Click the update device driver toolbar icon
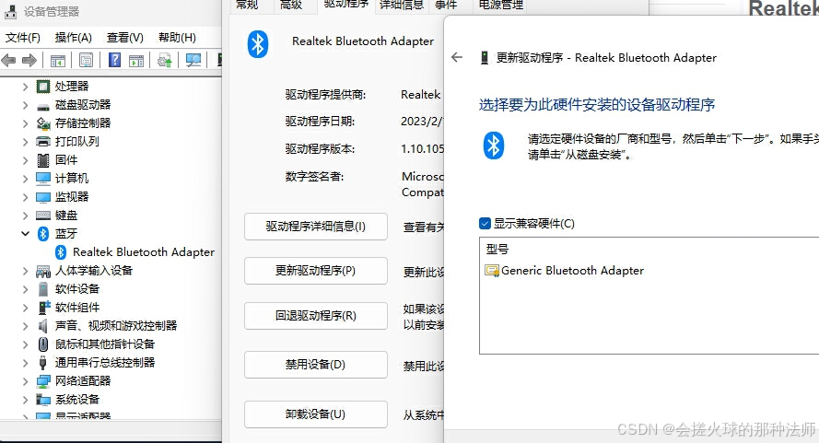Image resolution: width=819 pixels, height=443 pixels. click(165, 60)
